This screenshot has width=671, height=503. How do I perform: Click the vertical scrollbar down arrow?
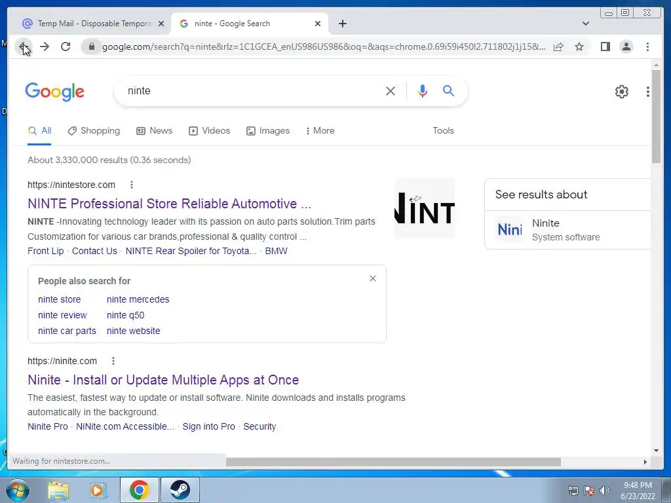656,450
